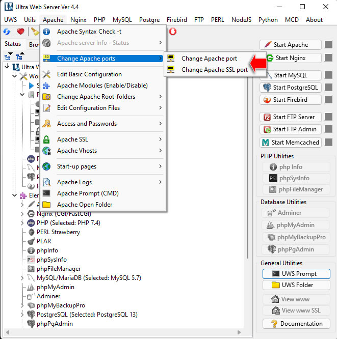Image resolution: width=337 pixels, height=339 pixels.
Task: Open the MCD menu
Action: pos(292,20)
